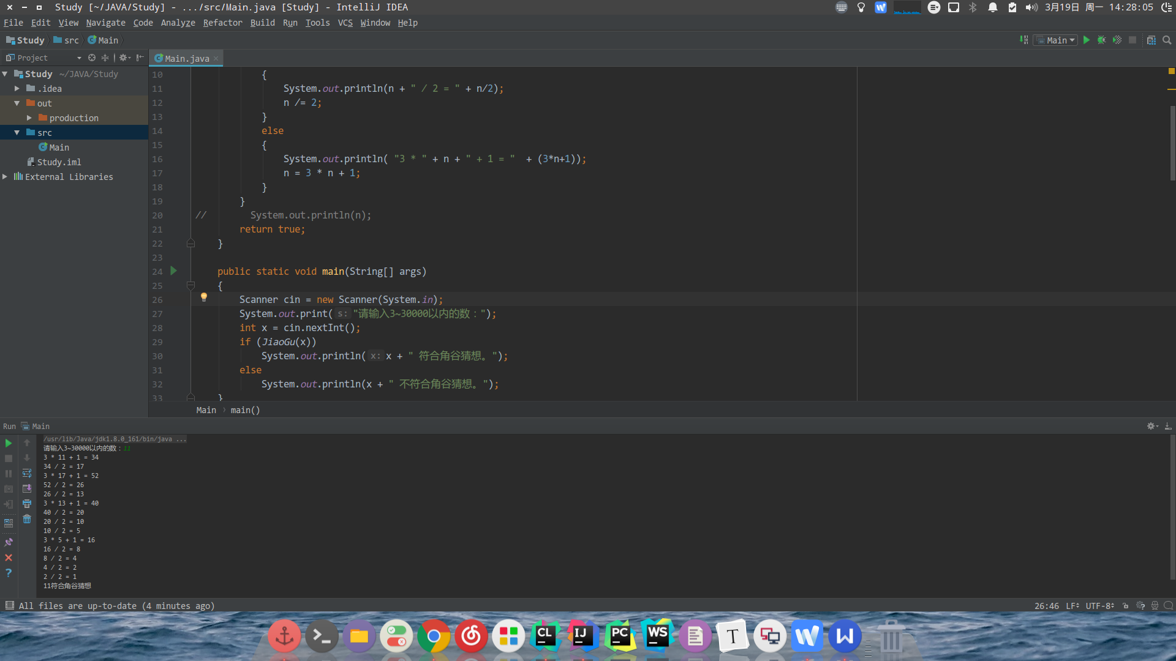
Task: Toggle the method fold marker on line 25
Action: pyautogui.click(x=190, y=286)
